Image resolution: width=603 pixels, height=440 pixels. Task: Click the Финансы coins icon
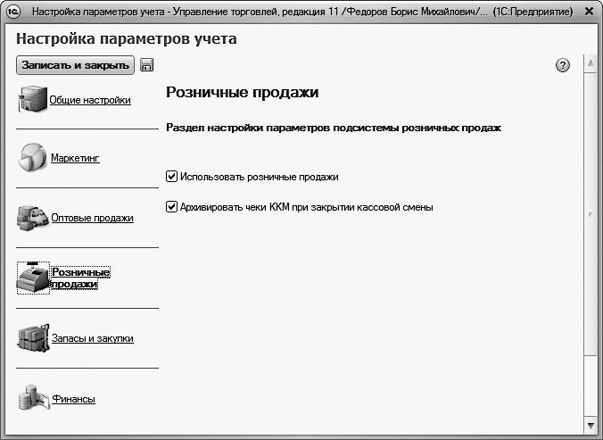tap(32, 398)
